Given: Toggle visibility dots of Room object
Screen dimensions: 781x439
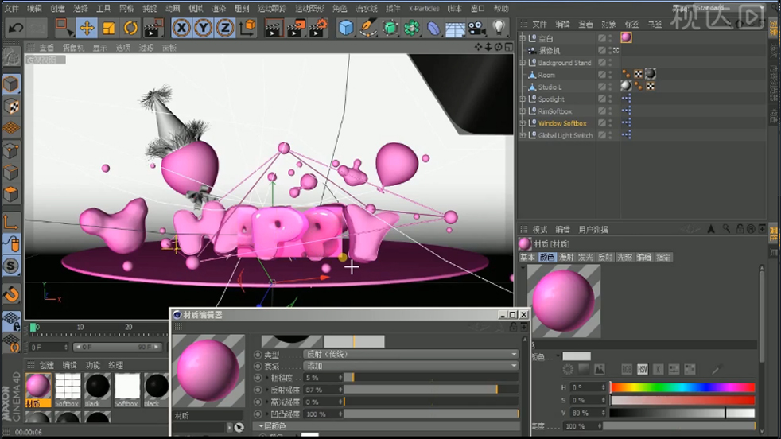Looking at the screenshot, I should pyautogui.click(x=611, y=75).
